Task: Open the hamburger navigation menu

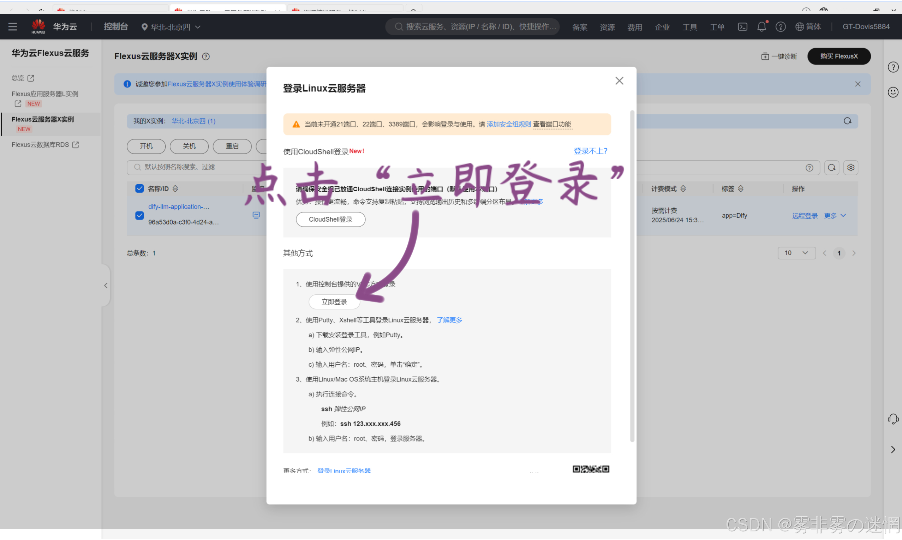Action: coord(13,26)
